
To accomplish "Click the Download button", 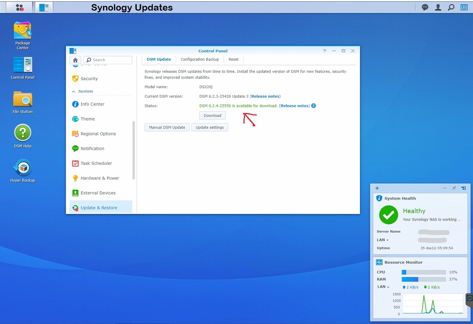I will point(212,115).
